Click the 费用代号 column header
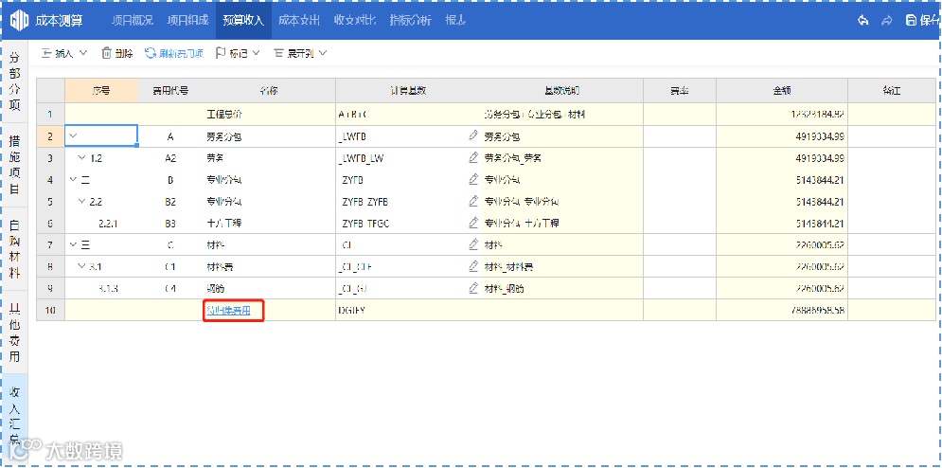 [x=170, y=91]
